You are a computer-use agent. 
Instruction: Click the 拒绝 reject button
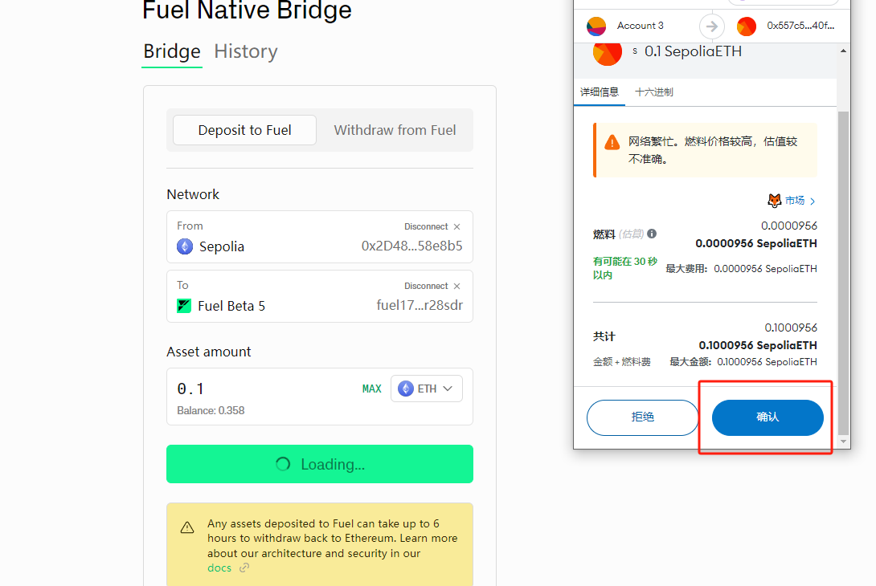click(642, 417)
